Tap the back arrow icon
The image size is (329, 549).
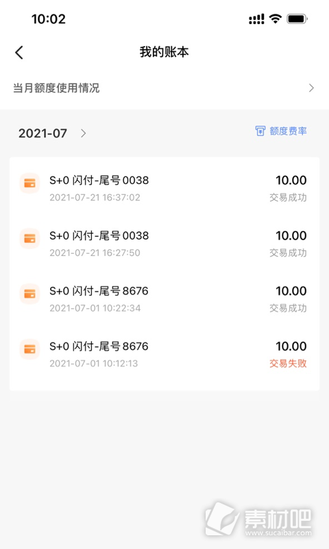[19, 53]
